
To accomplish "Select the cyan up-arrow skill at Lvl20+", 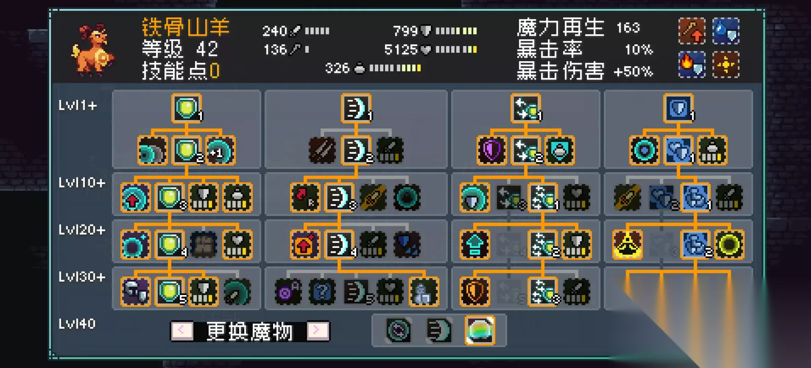I will 474,245.
